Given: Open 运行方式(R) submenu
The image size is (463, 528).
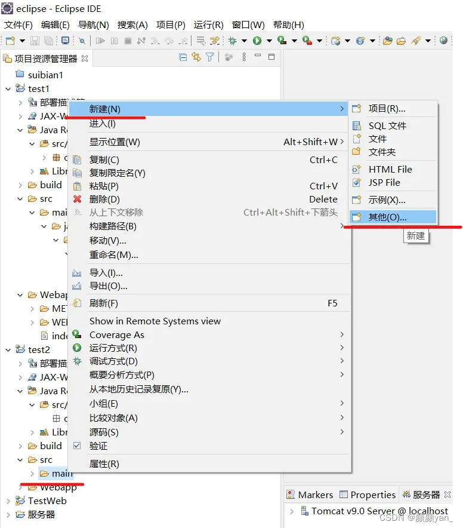Looking at the screenshot, I should [209, 348].
